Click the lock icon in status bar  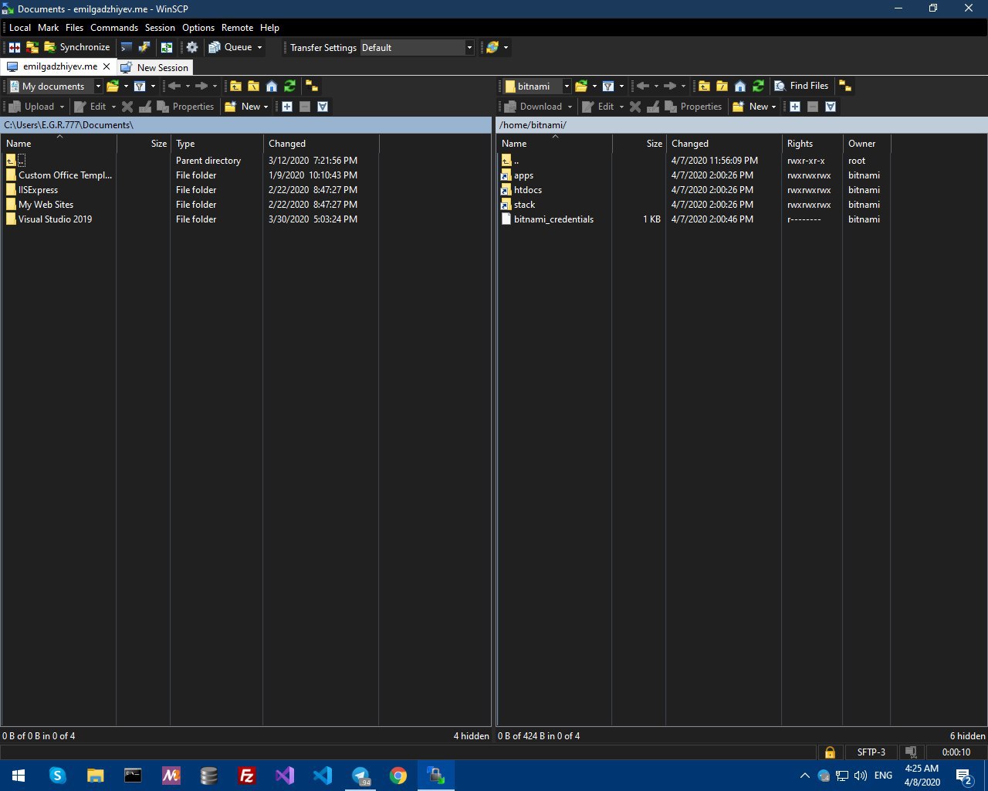tap(830, 752)
